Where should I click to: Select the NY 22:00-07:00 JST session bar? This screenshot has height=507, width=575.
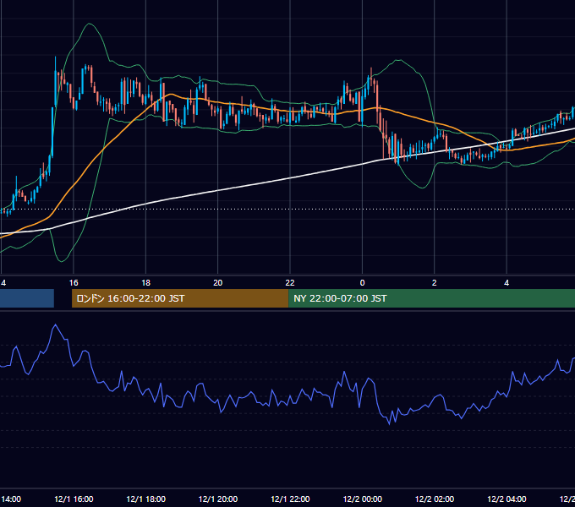[431, 298]
